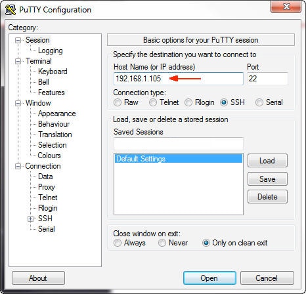
Task: Choose Telnet connection type
Action: 153,102
